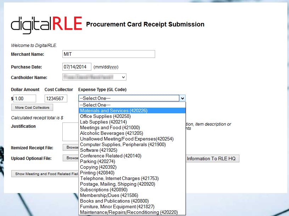Select Software (421925) expense type
289x216 pixels.
coord(98,150)
